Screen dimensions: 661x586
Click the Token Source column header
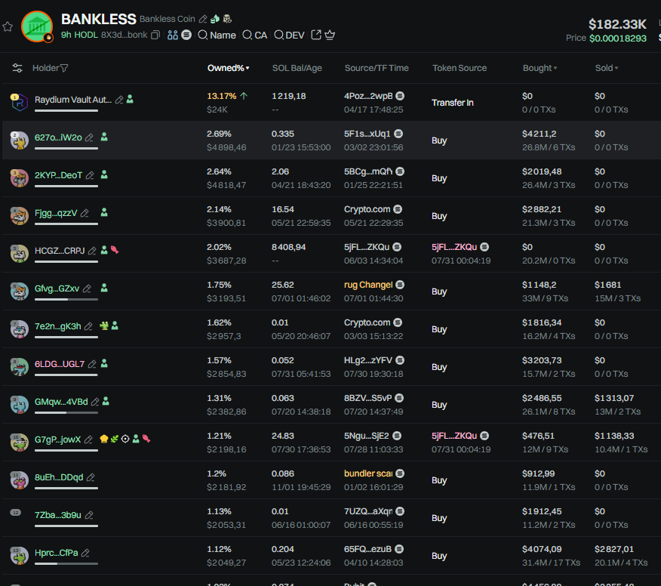pos(459,68)
